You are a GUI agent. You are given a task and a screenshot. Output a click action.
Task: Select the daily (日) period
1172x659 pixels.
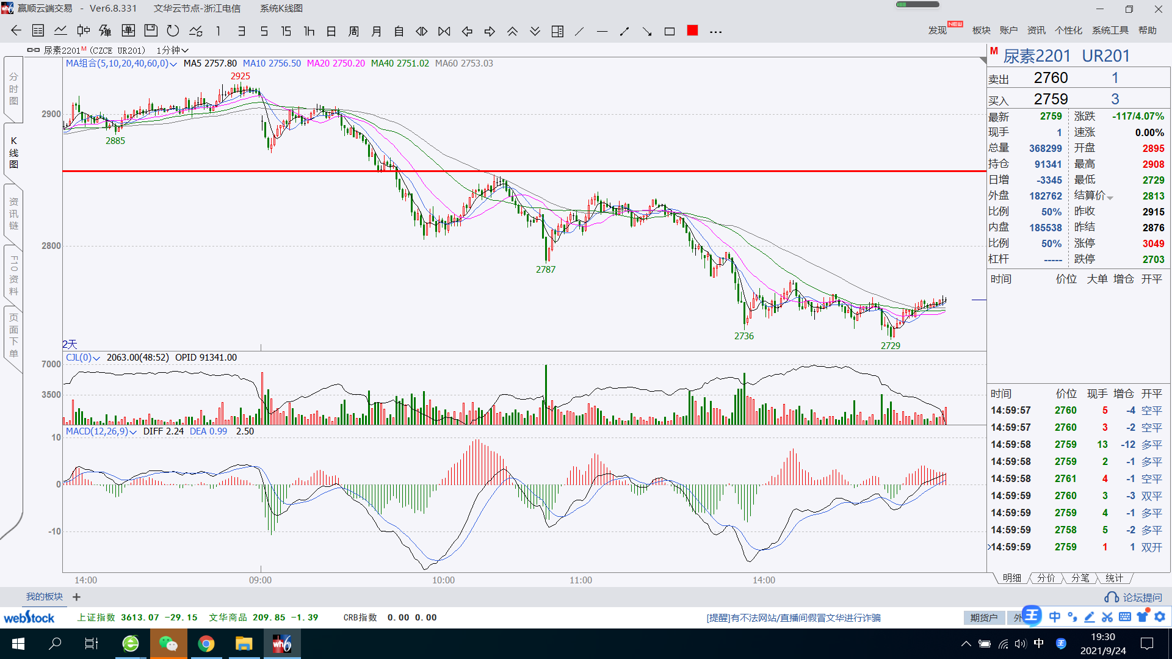(331, 31)
